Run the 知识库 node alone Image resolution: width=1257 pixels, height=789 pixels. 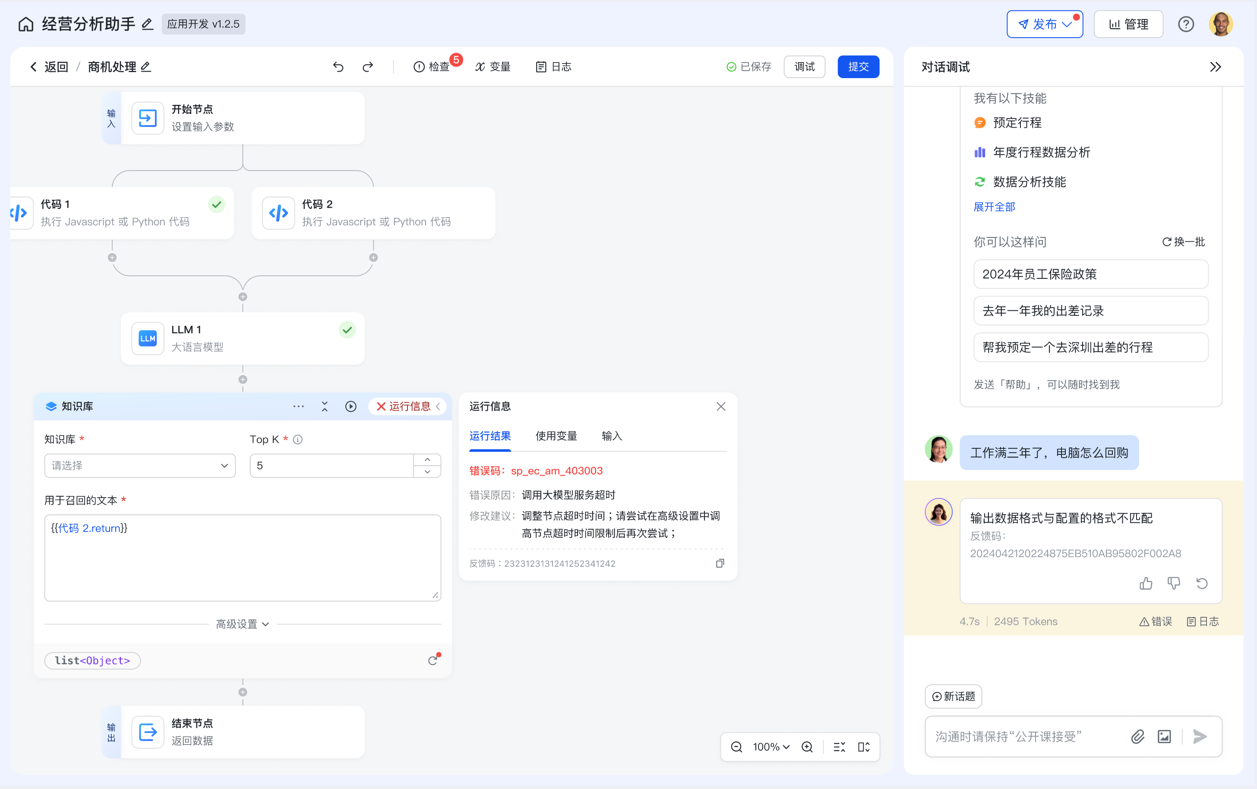351,406
